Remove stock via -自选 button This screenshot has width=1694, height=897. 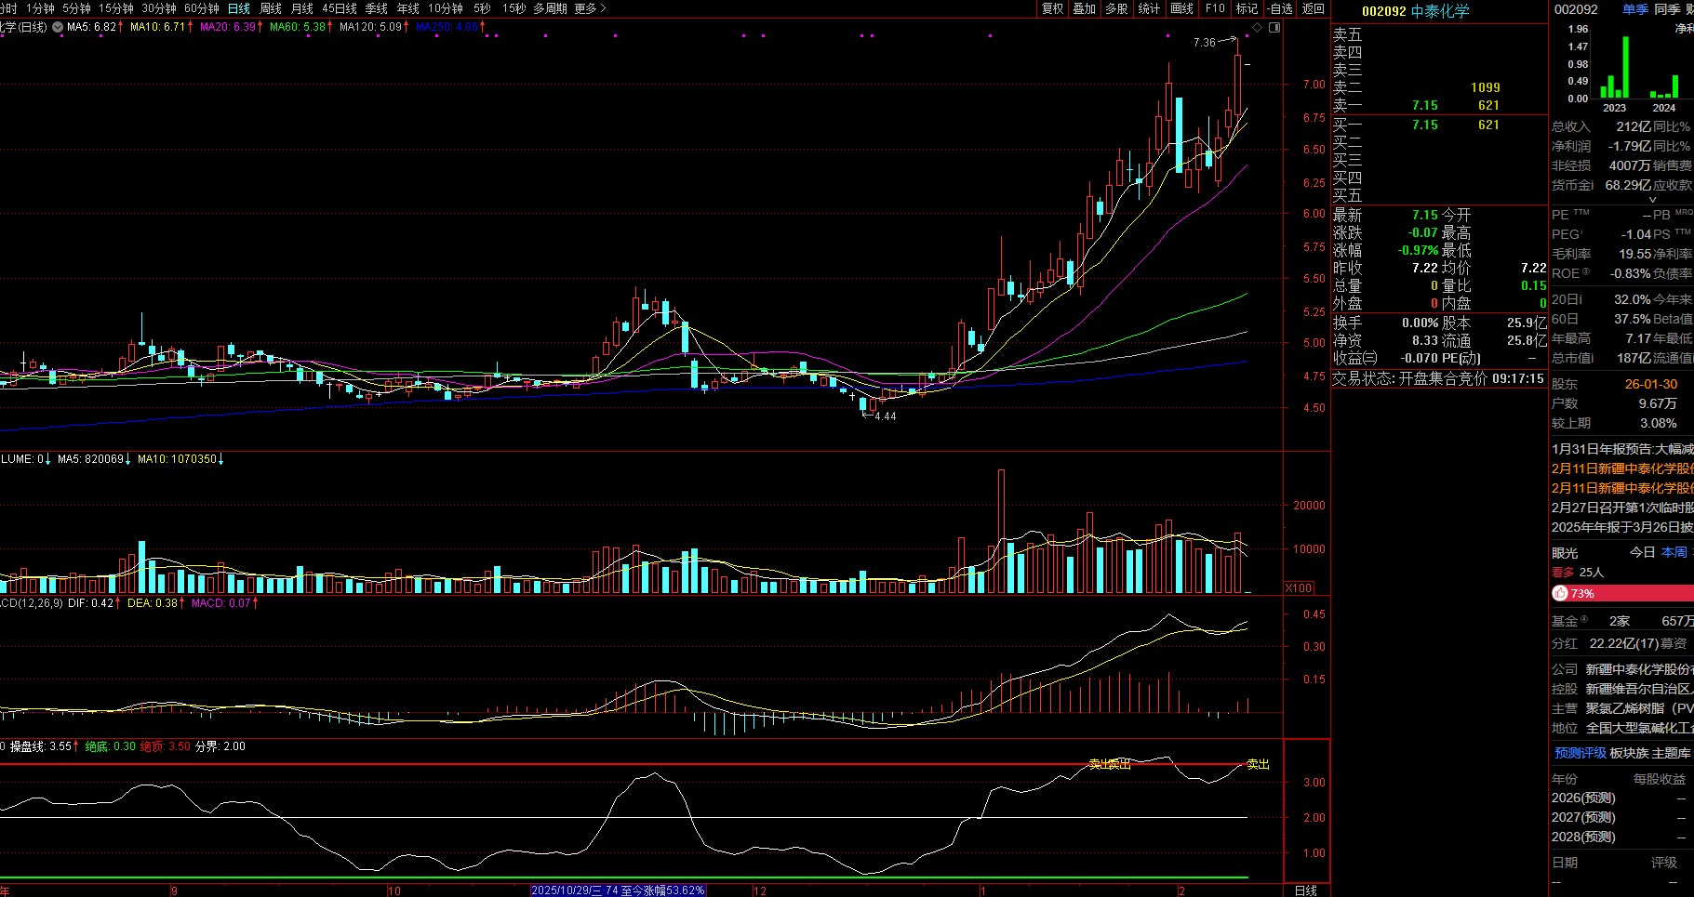pos(1280,8)
